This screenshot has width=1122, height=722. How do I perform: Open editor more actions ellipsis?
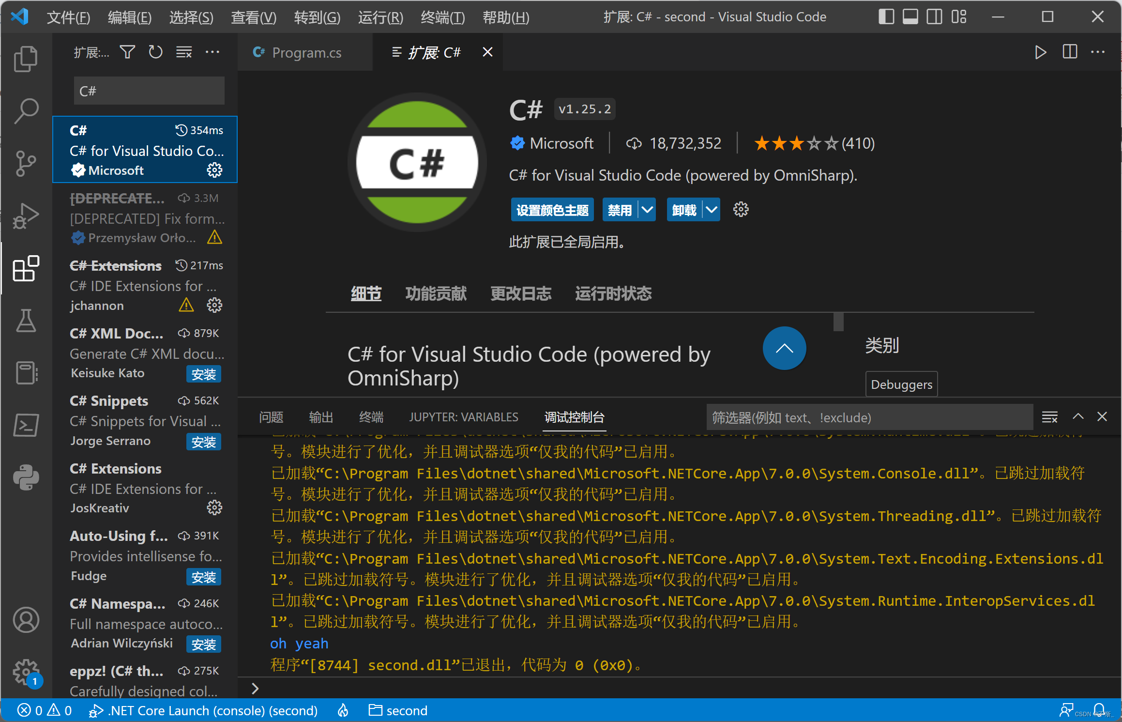[1098, 52]
